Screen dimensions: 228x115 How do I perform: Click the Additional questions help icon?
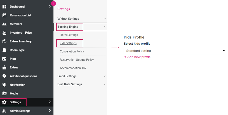[4, 76]
